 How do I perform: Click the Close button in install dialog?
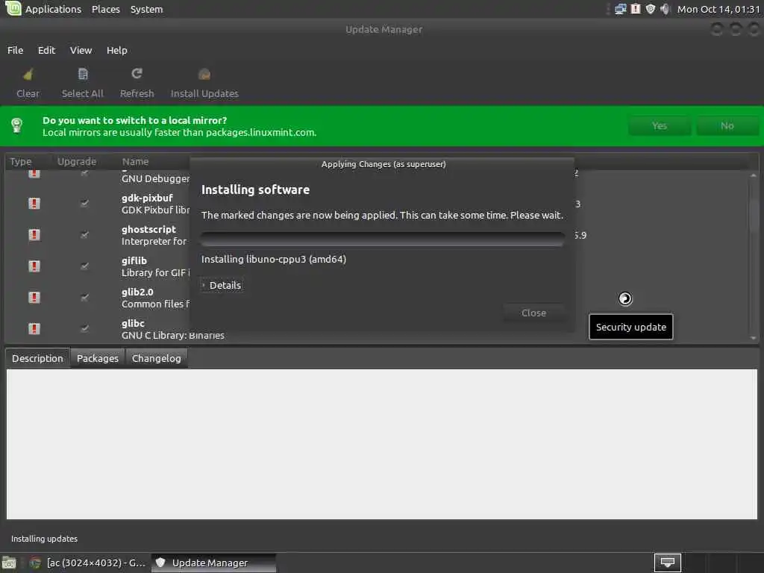coord(533,313)
